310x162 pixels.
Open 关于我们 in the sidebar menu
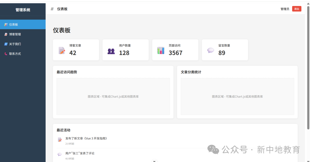pyautogui.click(x=23, y=44)
